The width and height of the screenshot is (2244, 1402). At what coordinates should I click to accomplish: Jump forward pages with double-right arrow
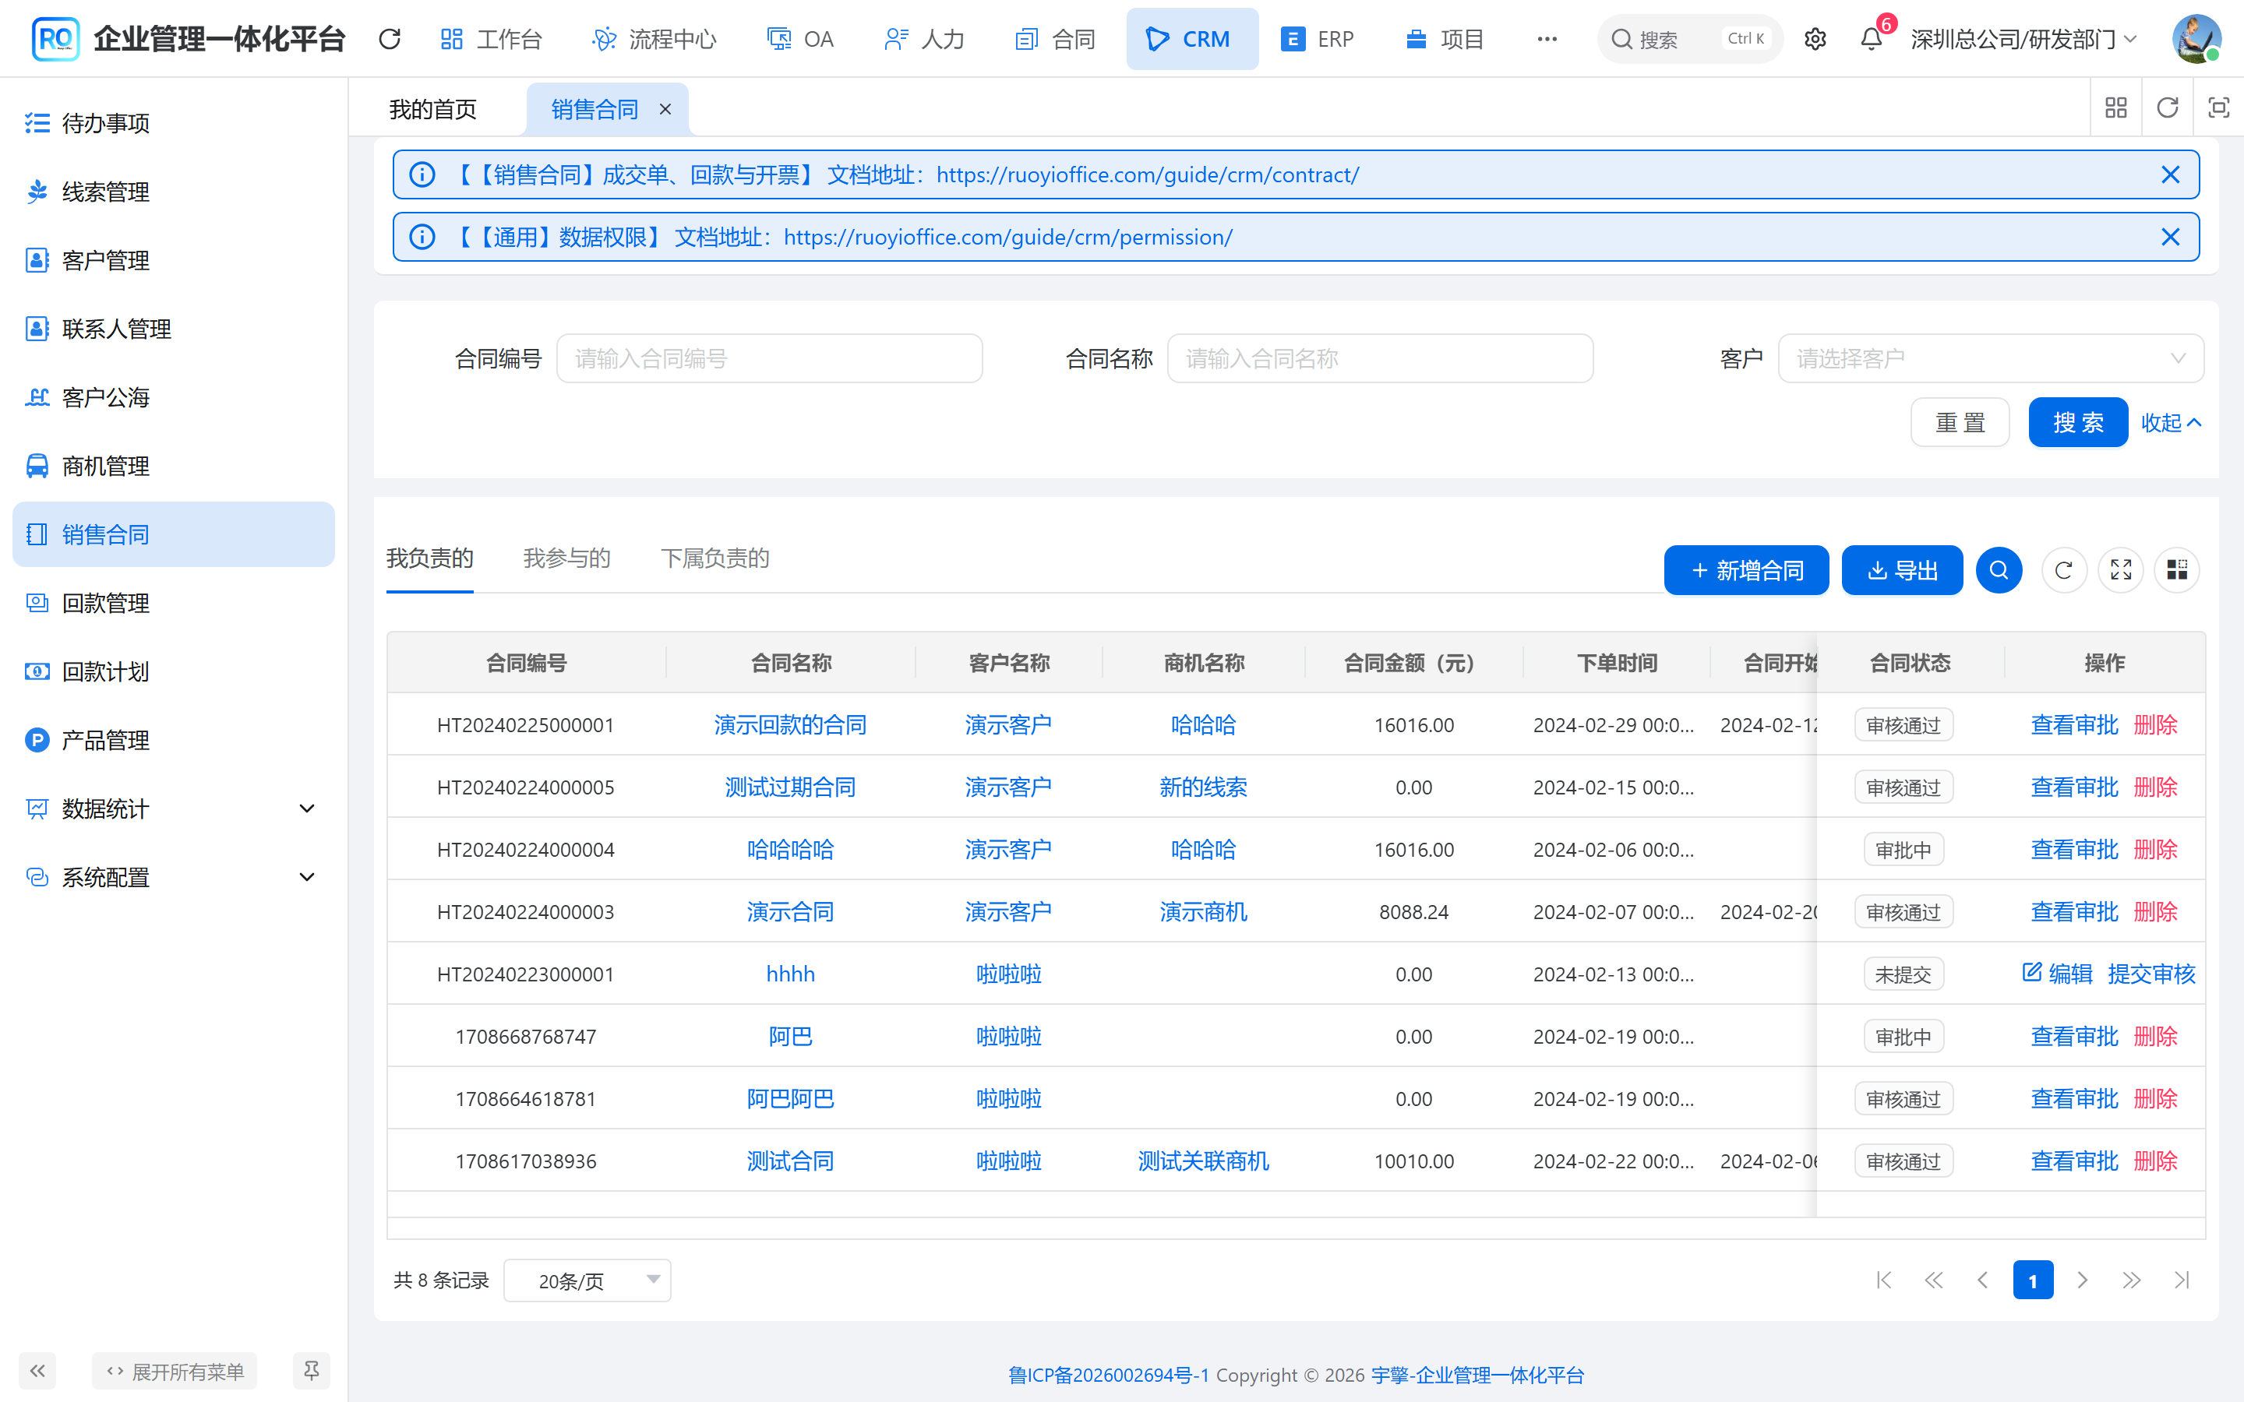[2132, 1280]
